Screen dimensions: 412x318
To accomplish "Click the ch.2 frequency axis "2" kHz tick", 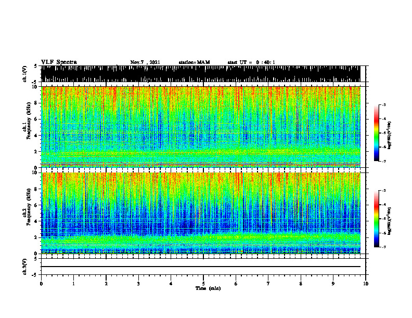I will pos(37,237).
